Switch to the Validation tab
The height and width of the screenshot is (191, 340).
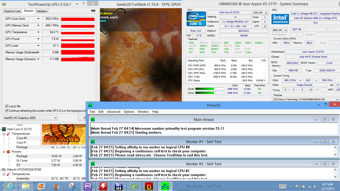[x=42, y=11]
